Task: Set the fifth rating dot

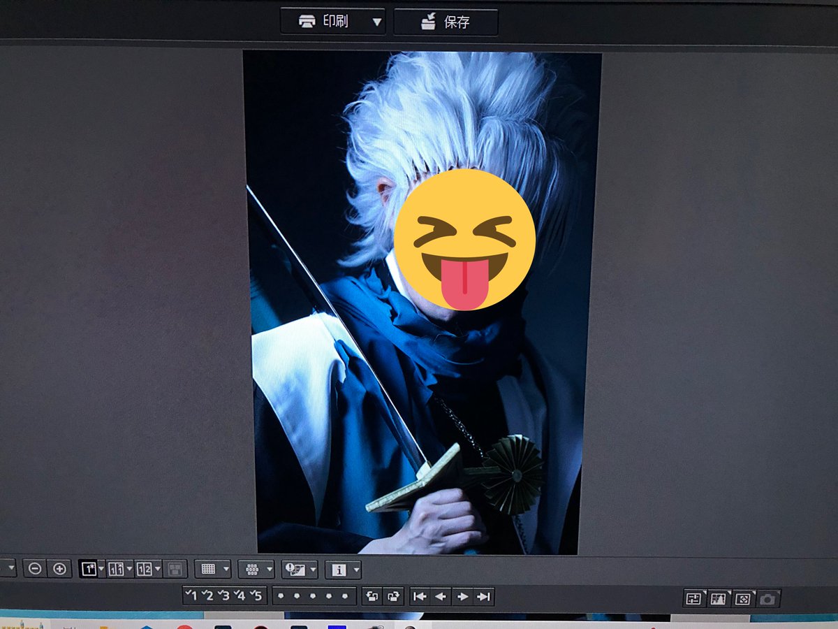Action: pos(345,596)
